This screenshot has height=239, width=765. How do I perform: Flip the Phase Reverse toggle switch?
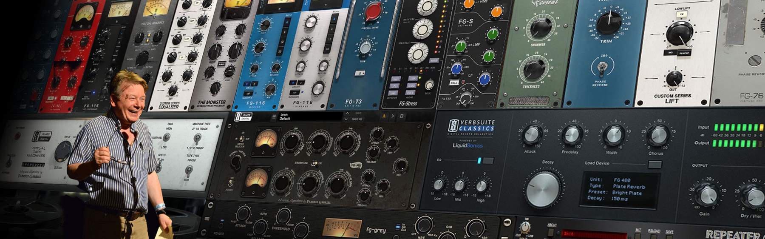601,67
